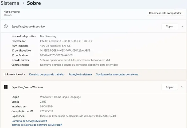Select install date 08/08/2024
Viewport: 187px width, 128px height.
tap(47, 106)
